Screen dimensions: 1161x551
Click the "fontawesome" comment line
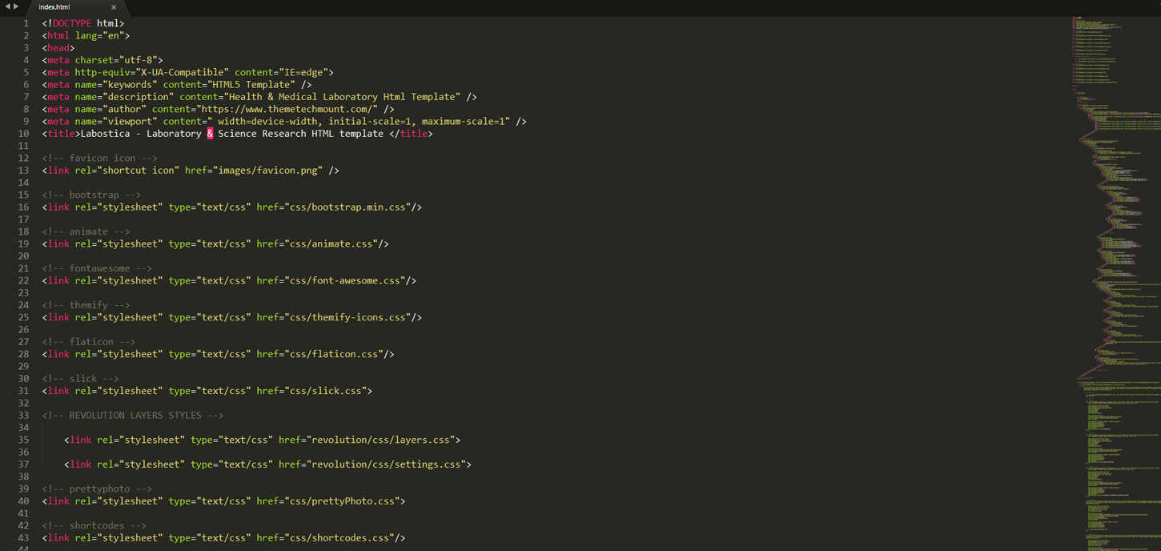coord(97,268)
